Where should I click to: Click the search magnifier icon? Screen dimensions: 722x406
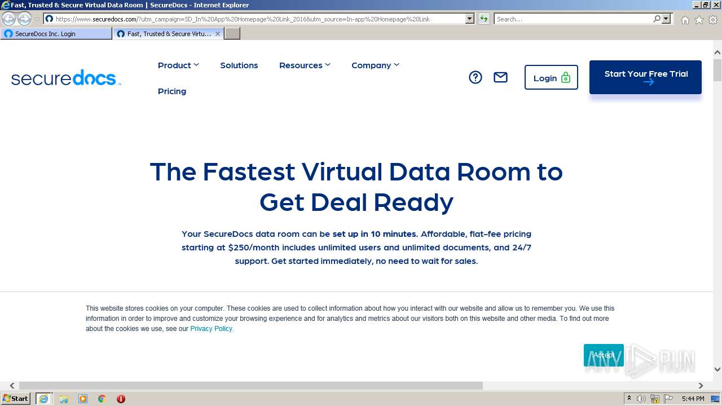click(657, 19)
